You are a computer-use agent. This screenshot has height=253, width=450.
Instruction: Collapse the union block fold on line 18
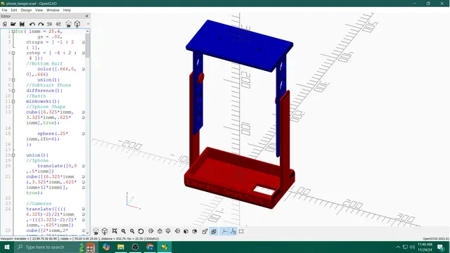(13, 155)
